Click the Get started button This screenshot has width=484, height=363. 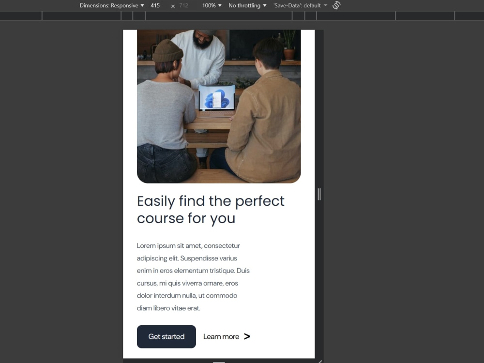click(166, 336)
